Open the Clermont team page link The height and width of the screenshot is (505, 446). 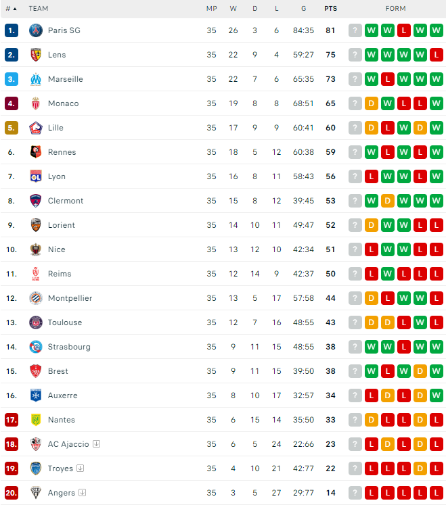coord(66,201)
